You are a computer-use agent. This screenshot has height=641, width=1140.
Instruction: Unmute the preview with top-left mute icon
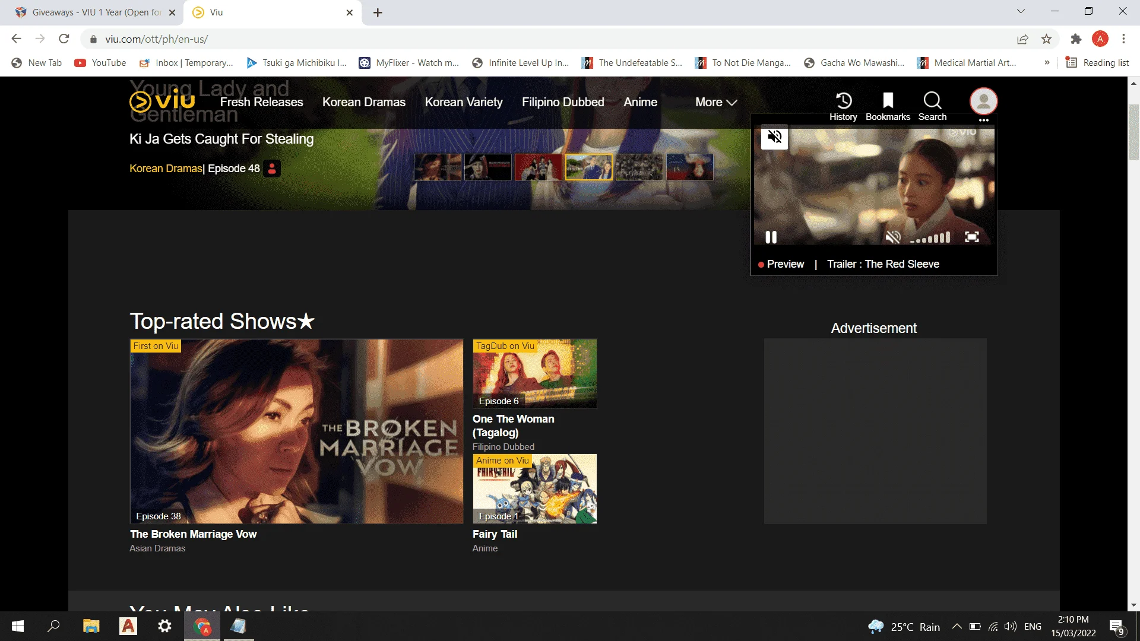(774, 137)
